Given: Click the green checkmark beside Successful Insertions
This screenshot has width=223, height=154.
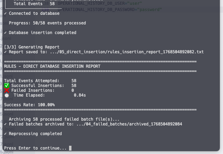Looking at the screenshot, I should point(7,85).
